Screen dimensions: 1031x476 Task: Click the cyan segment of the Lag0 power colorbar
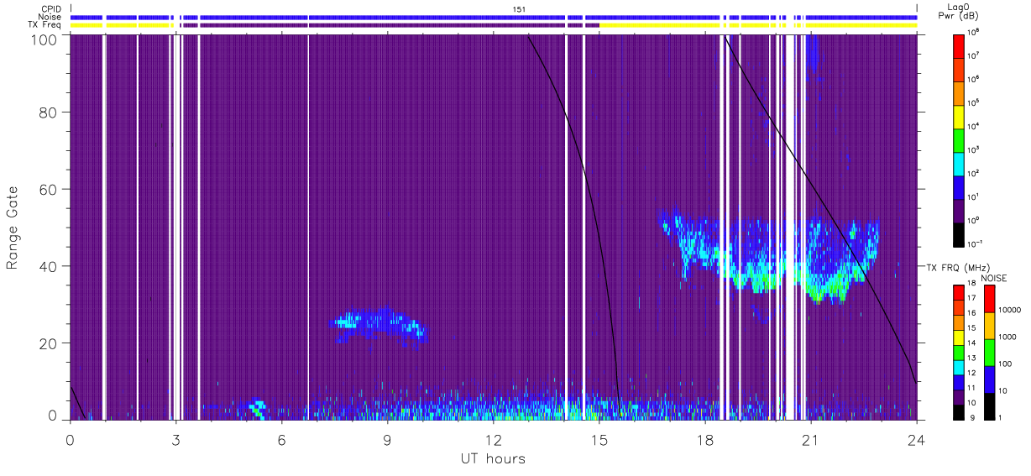(x=959, y=163)
